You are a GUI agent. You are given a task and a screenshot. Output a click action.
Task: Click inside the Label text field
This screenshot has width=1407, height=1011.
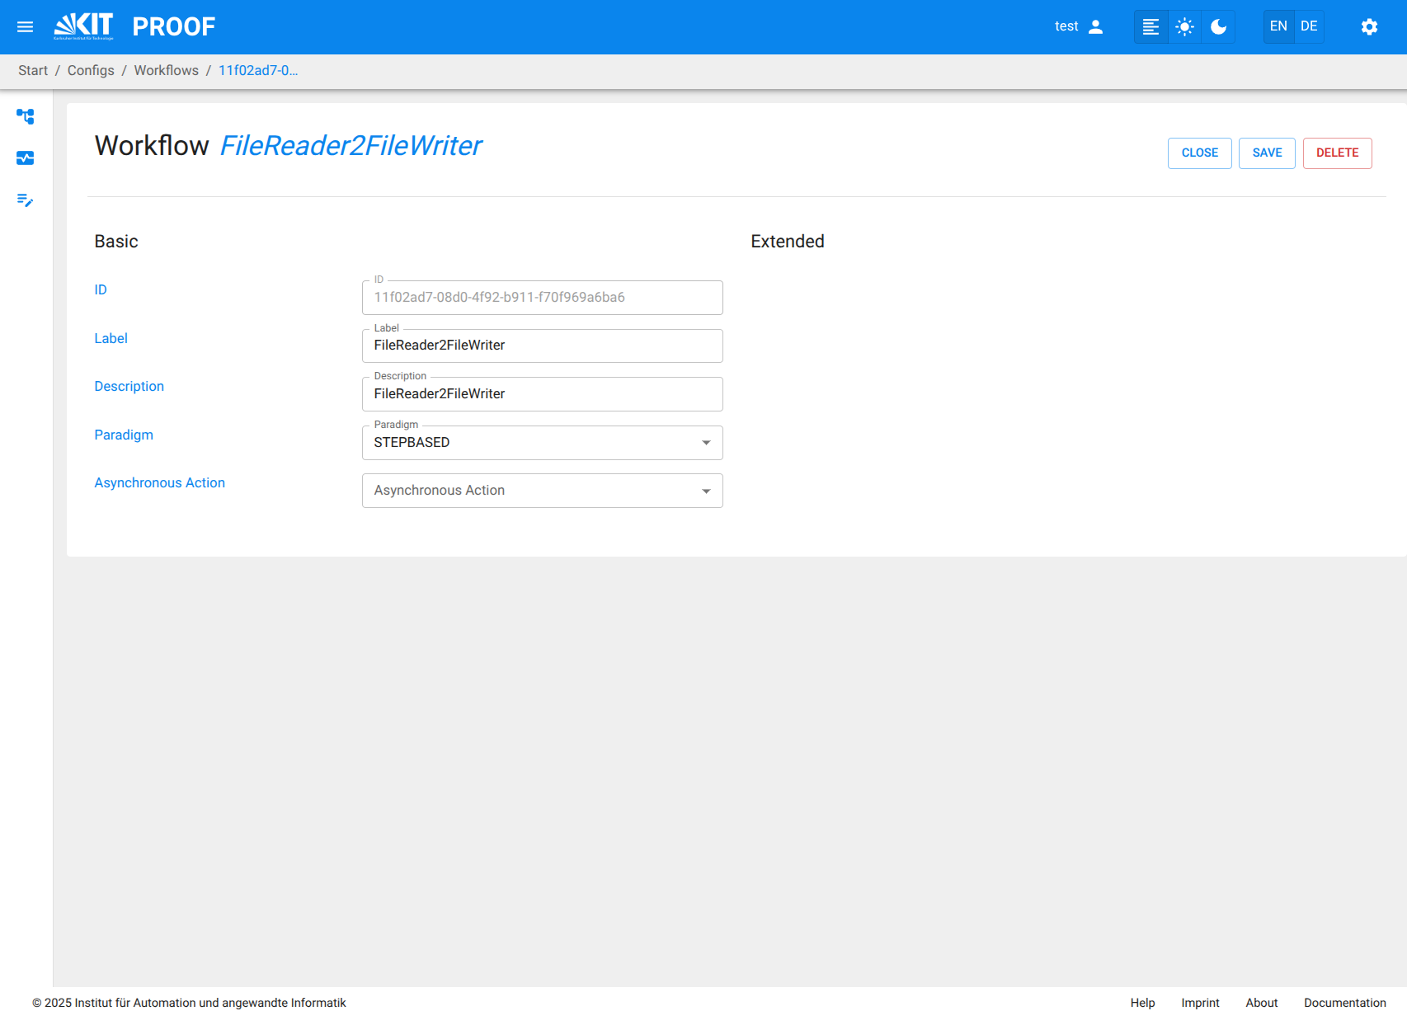pos(542,346)
